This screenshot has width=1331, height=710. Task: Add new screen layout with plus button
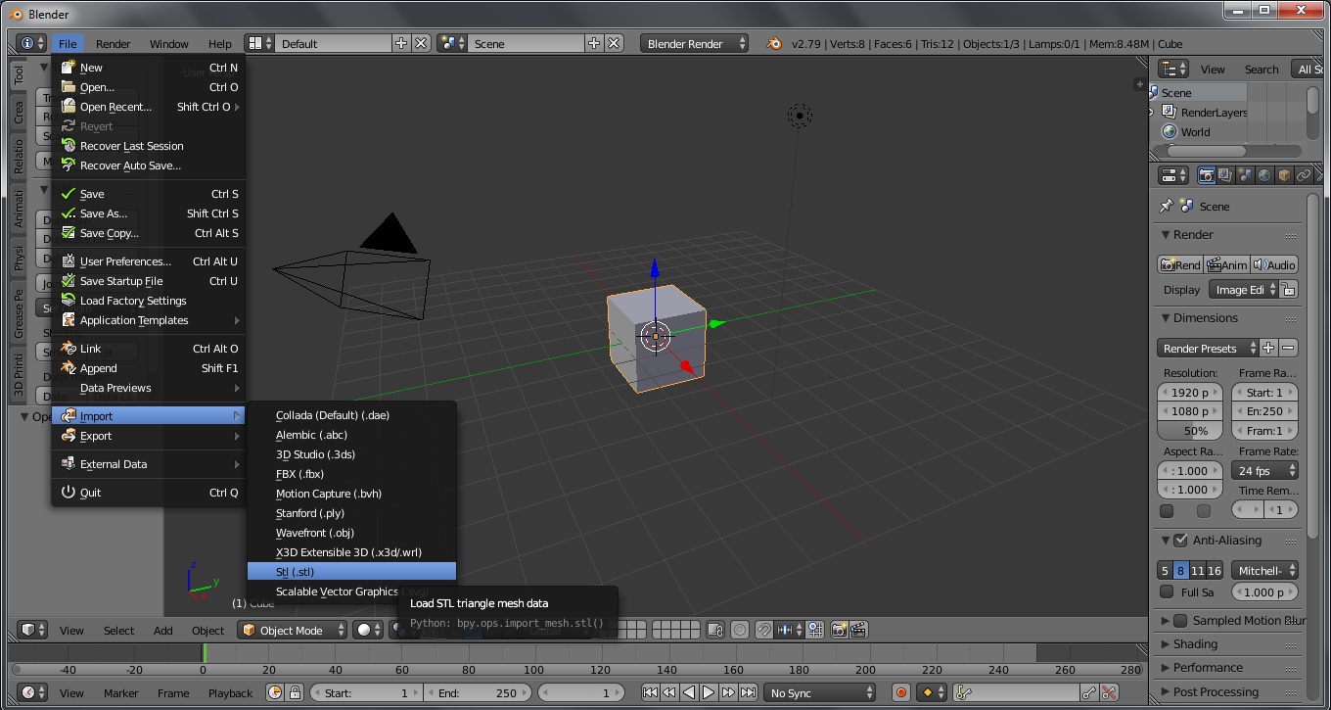tap(401, 43)
